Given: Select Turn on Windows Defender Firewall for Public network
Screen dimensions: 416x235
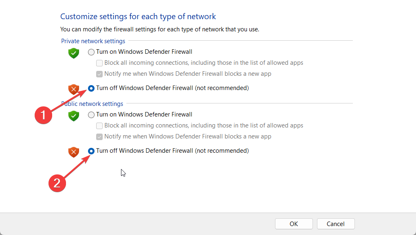Looking at the screenshot, I should [x=91, y=115].
